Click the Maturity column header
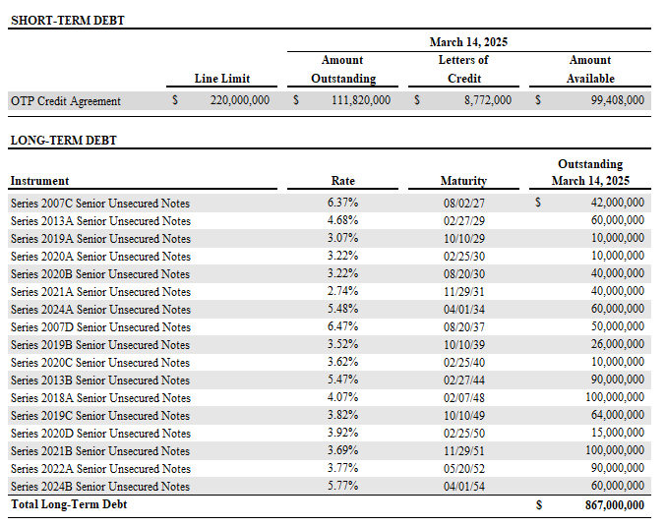Image resolution: width=666 pixels, height=526 pixels. (x=463, y=181)
